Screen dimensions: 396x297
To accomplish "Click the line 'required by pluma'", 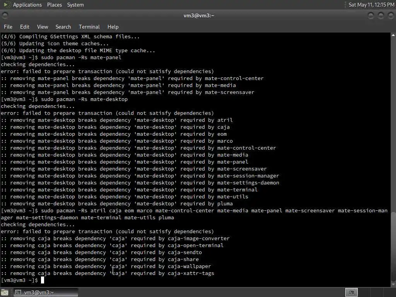I will click(x=117, y=203).
